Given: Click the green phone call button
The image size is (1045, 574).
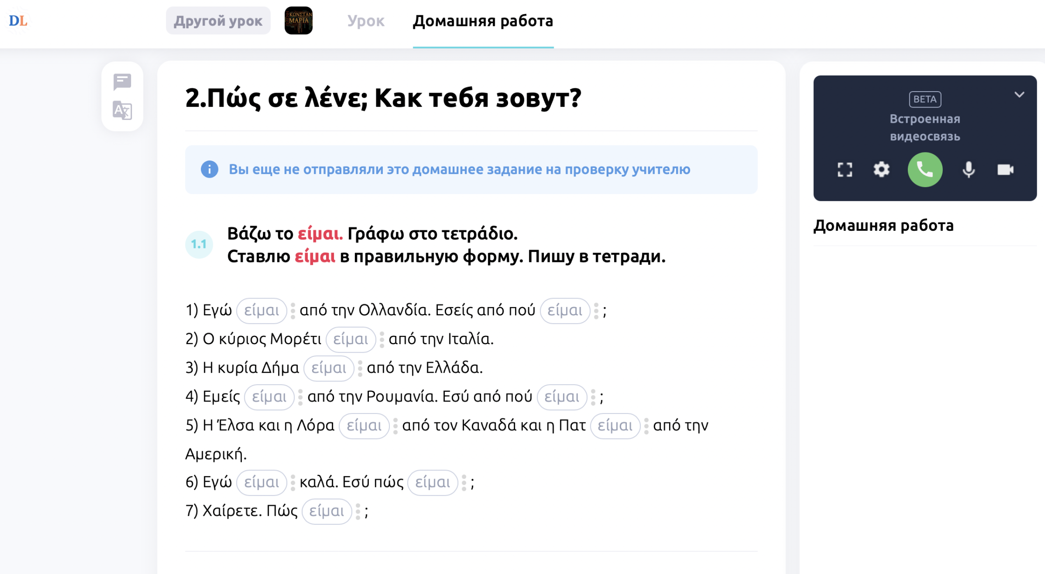Looking at the screenshot, I should (925, 170).
